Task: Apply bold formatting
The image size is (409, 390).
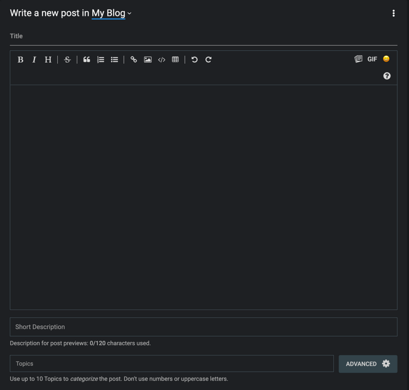Action: (20, 60)
